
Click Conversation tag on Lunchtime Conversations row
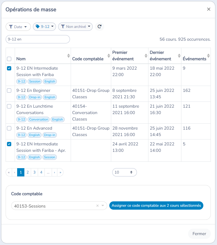tap(39, 119)
